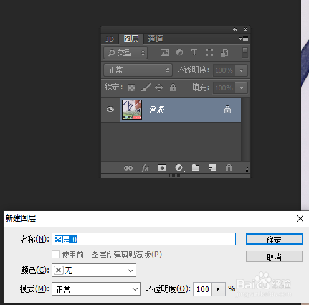309x305 pixels.
Task: Confirm with the 确定 button
Action: [x=274, y=239]
